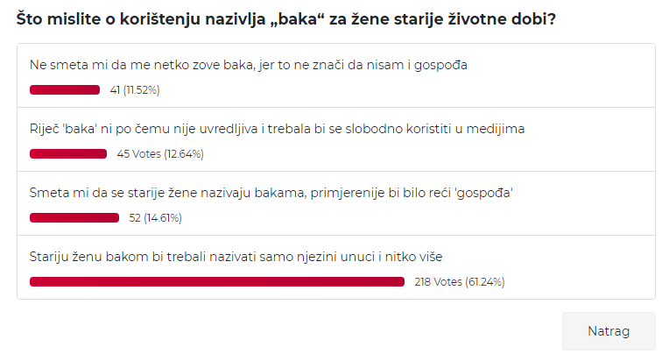Click the last poll row with 218 Votes
Viewport: 662px width, 361px height.
[x=336, y=267]
